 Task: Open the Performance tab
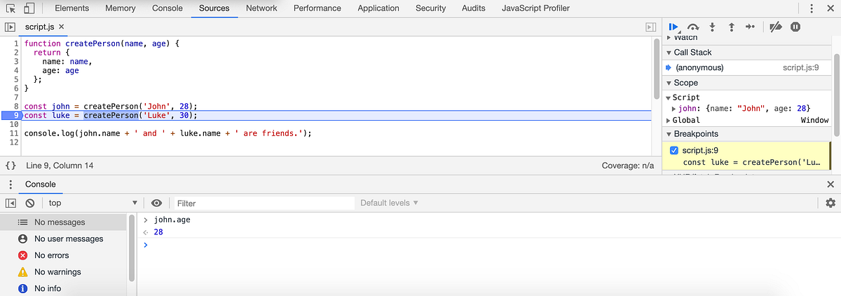click(x=317, y=8)
